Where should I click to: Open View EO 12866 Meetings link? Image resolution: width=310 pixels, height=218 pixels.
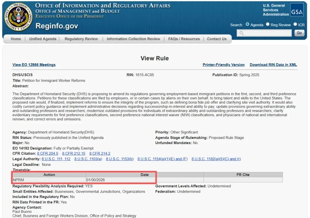[x=34, y=65]
